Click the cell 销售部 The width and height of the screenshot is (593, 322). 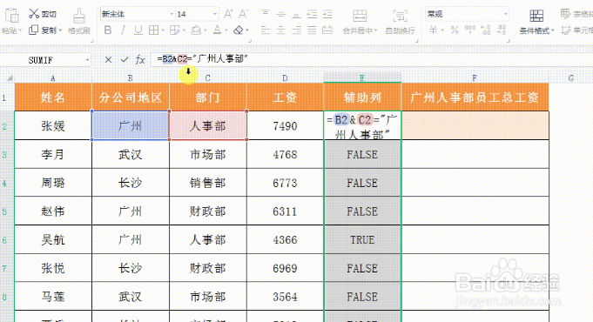coord(207,183)
